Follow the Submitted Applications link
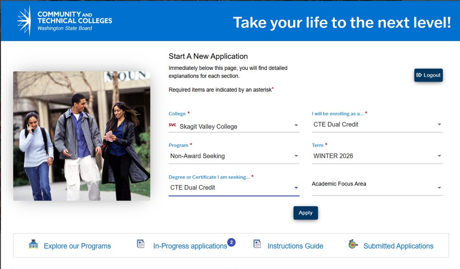 pos(398,246)
